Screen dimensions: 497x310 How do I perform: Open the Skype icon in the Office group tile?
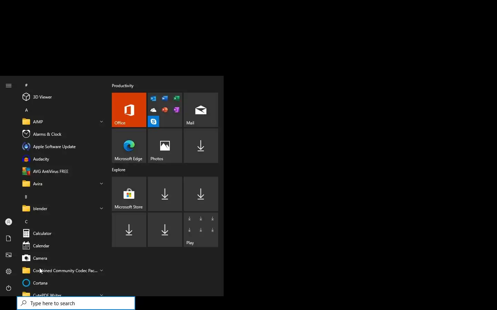(154, 122)
